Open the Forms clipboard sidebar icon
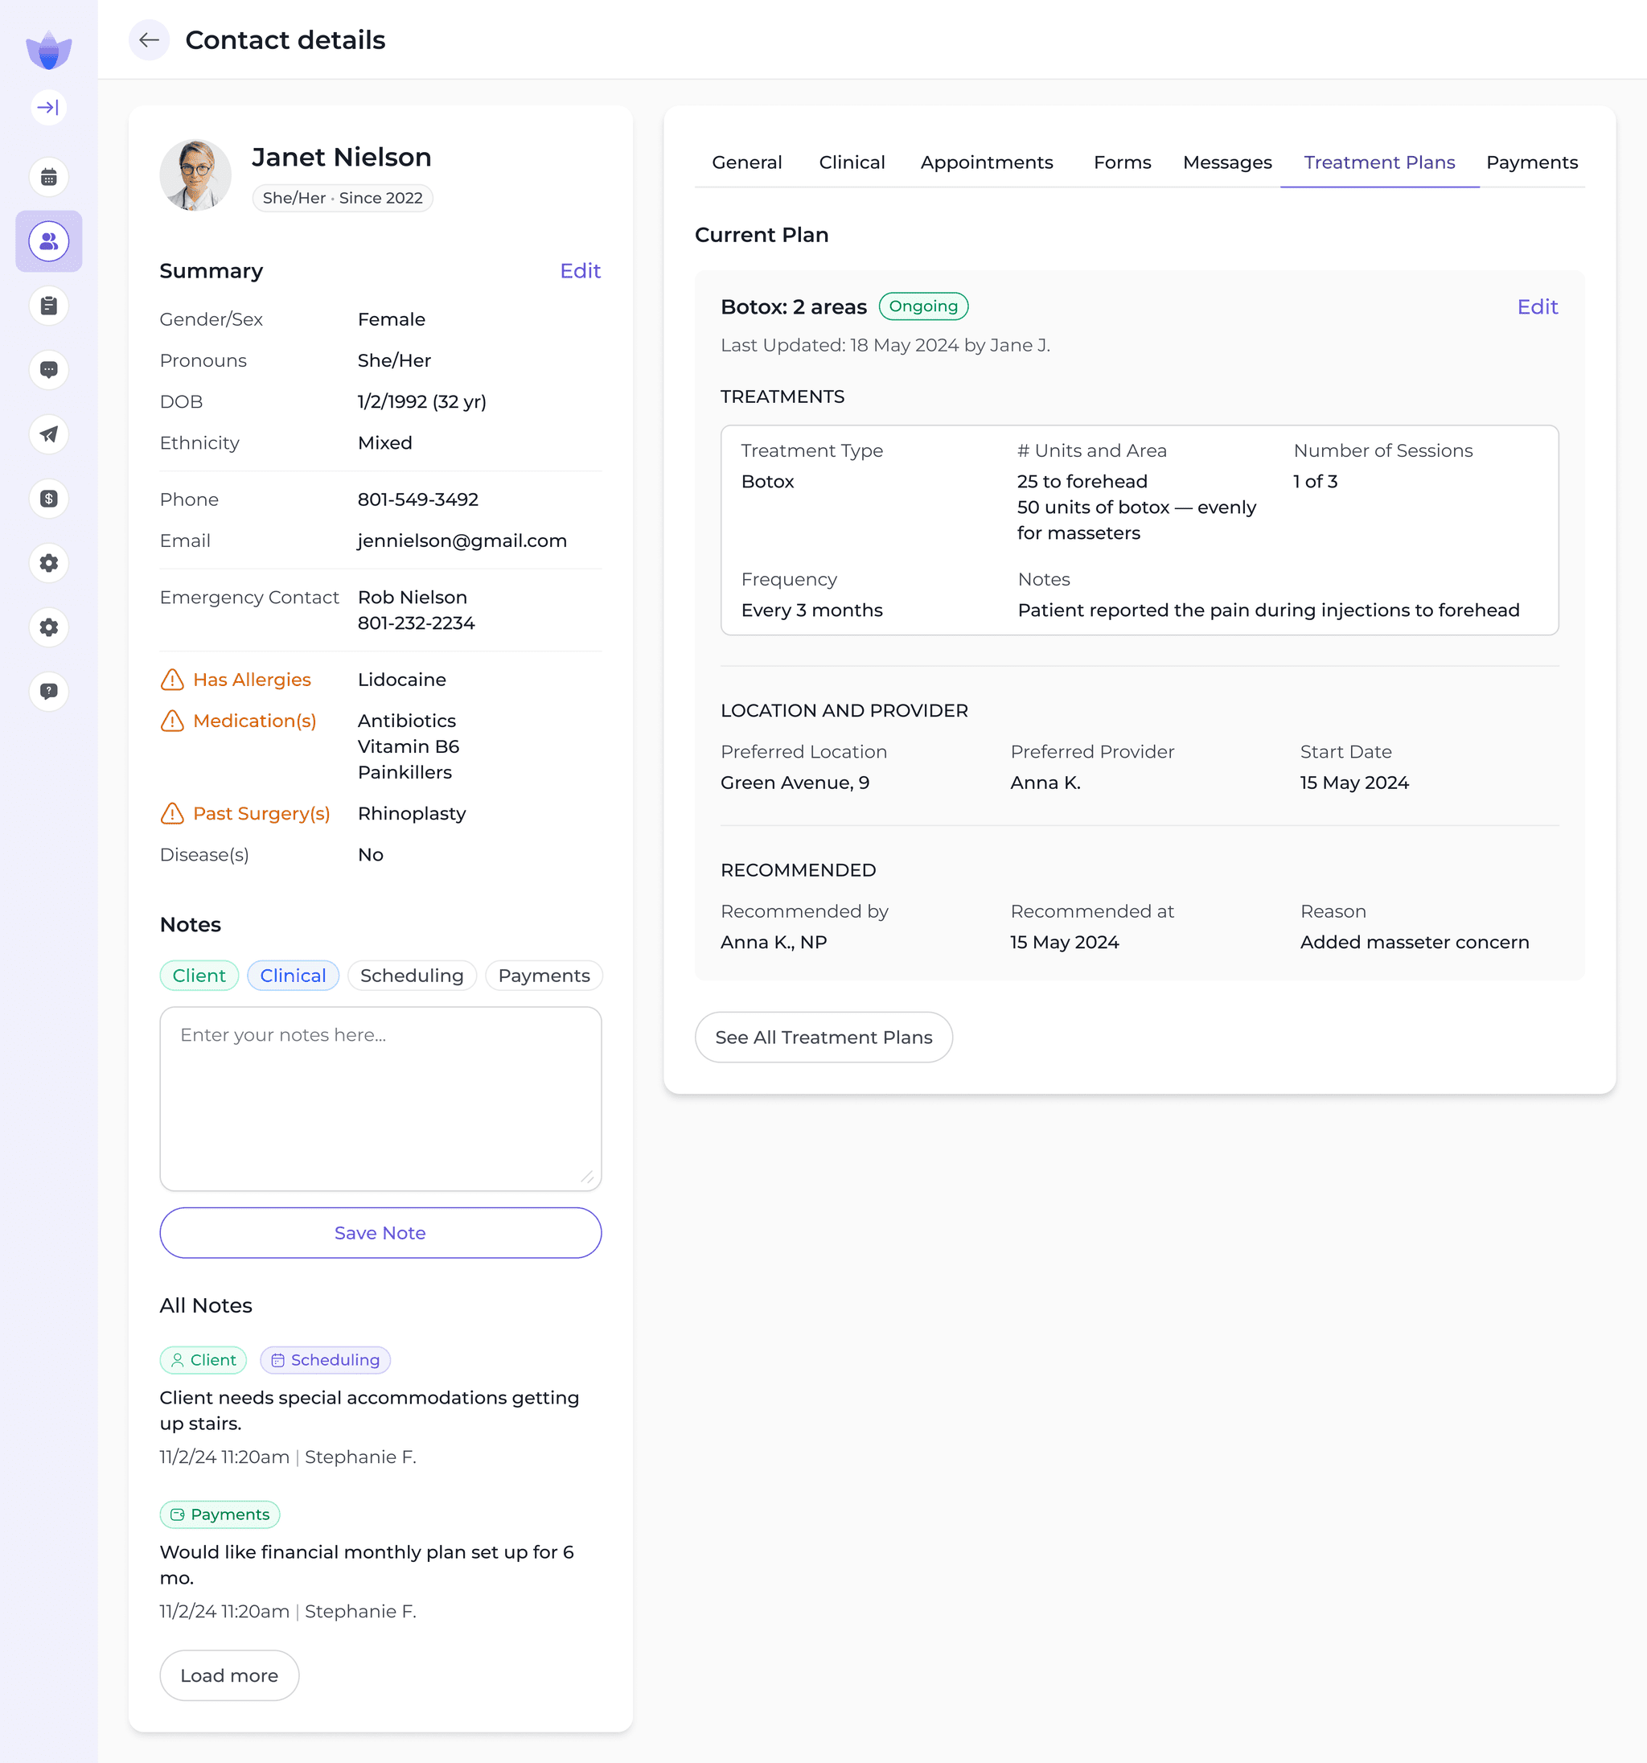 [49, 306]
